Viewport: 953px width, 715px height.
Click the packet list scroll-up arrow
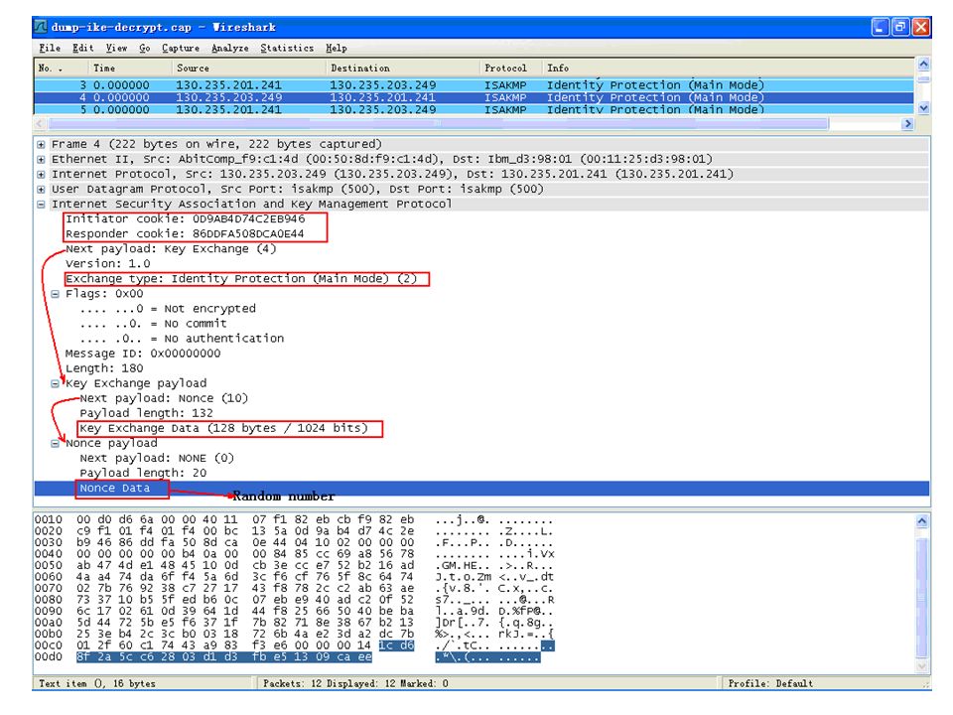923,64
